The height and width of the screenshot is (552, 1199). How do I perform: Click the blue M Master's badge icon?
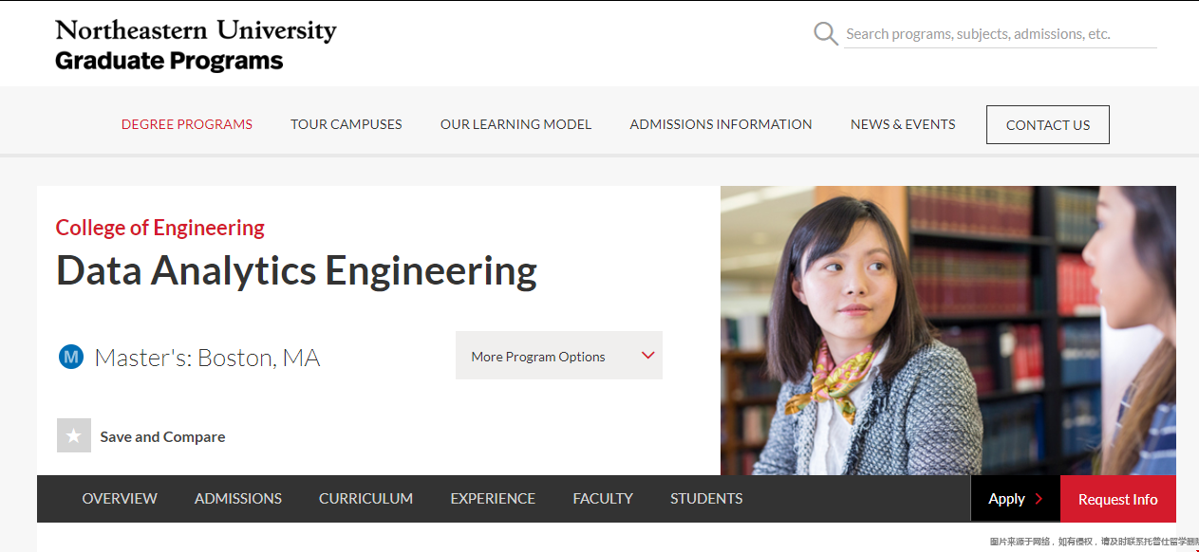[71, 358]
